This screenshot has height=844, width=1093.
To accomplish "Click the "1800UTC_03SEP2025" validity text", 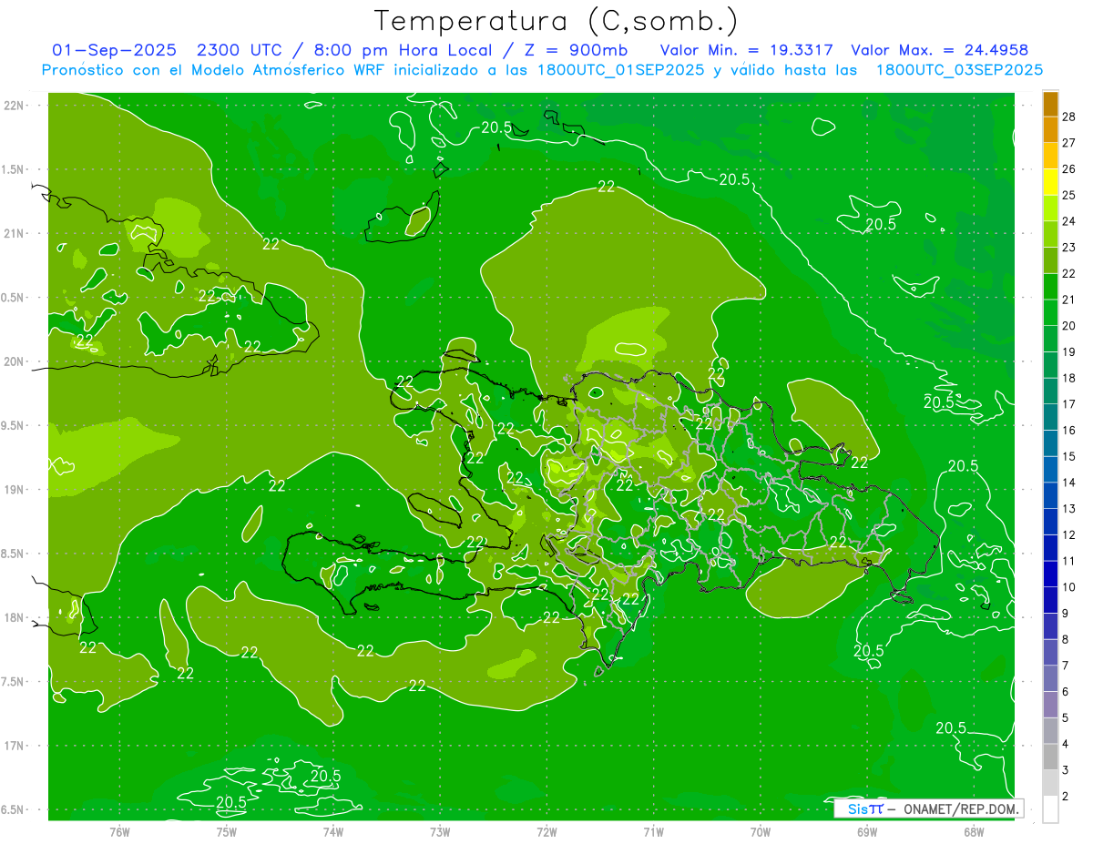I will click(x=959, y=70).
